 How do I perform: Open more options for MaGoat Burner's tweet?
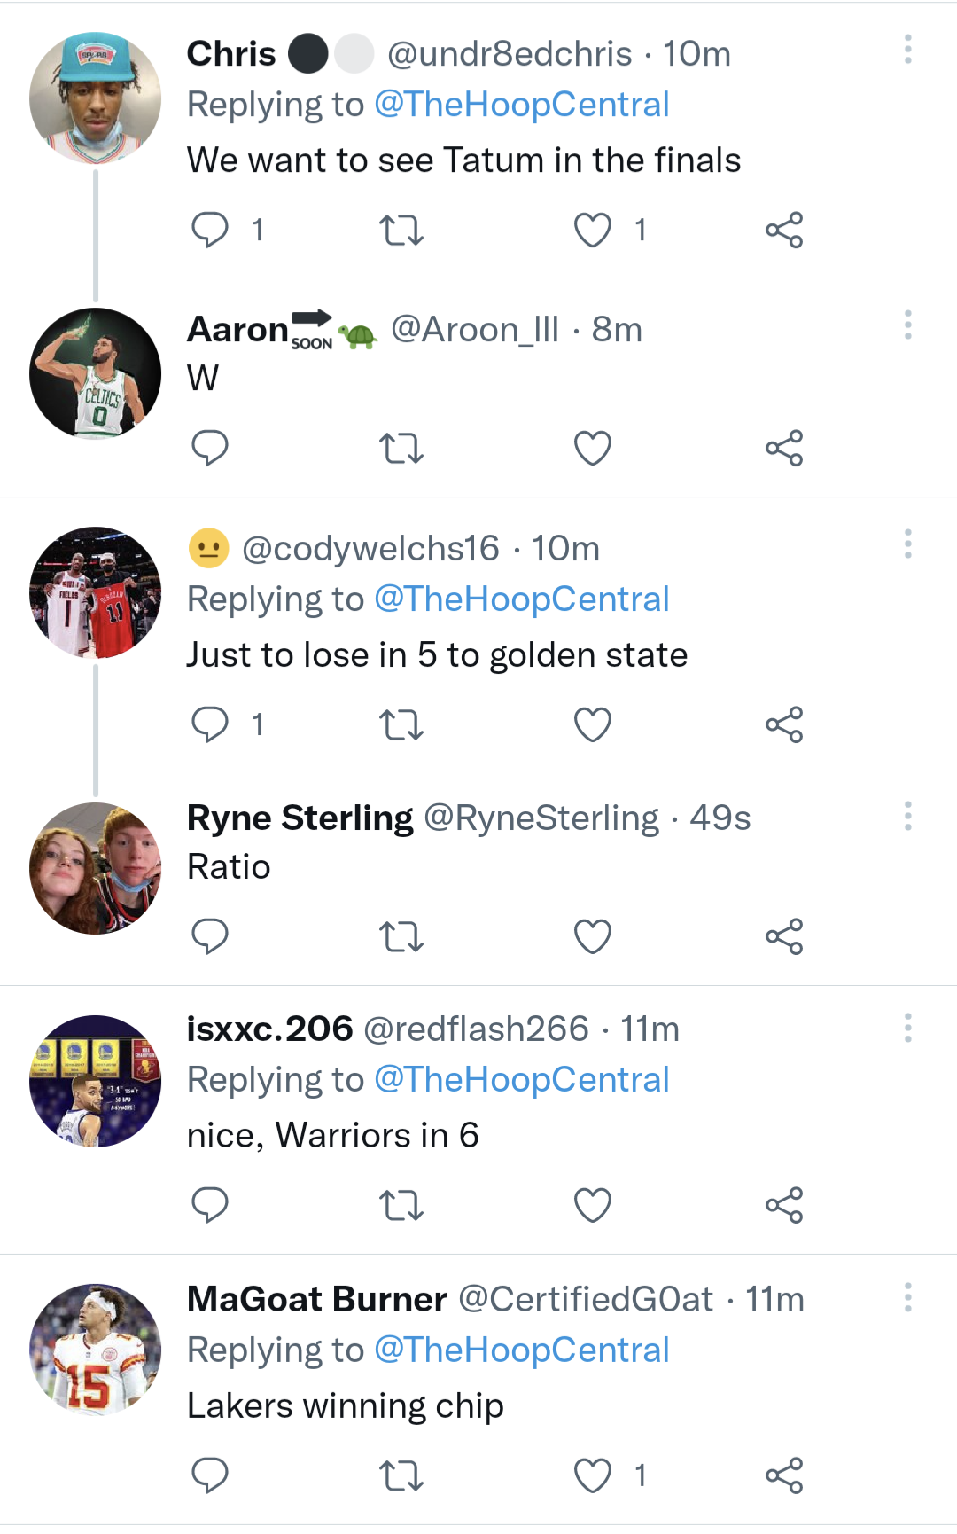tap(907, 1297)
